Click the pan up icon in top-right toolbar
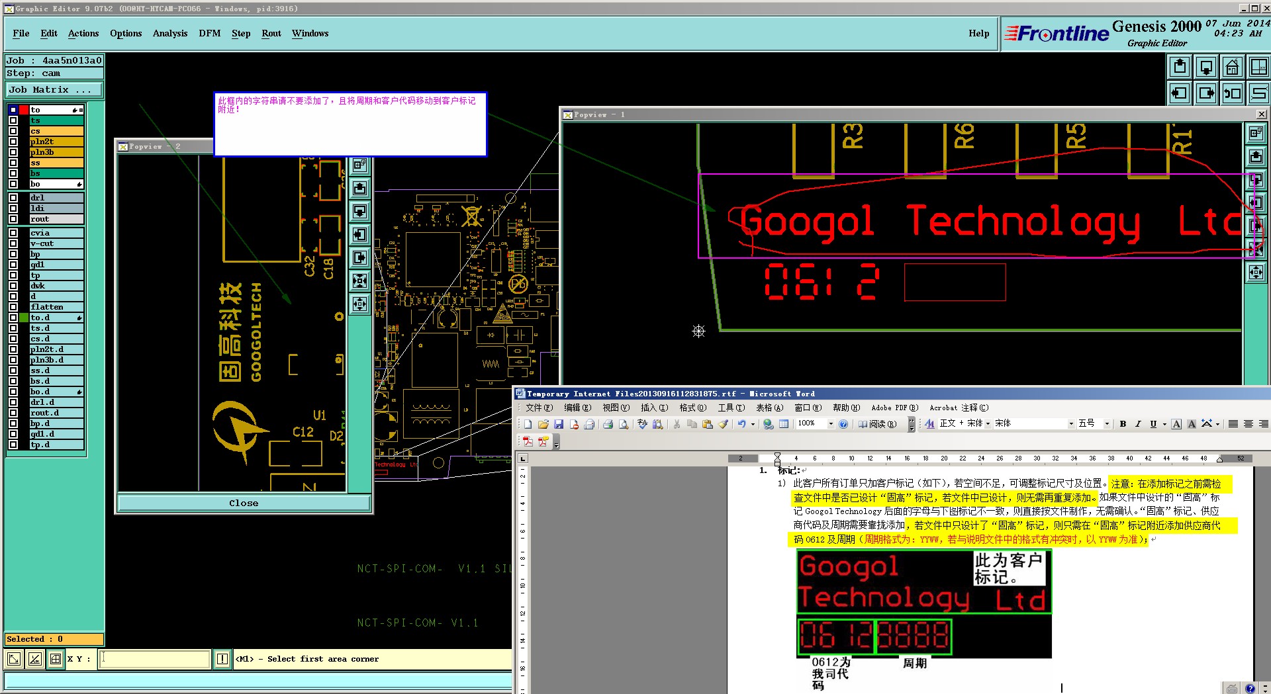Image resolution: width=1271 pixels, height=694 pixels. (x=1180, y=67)
